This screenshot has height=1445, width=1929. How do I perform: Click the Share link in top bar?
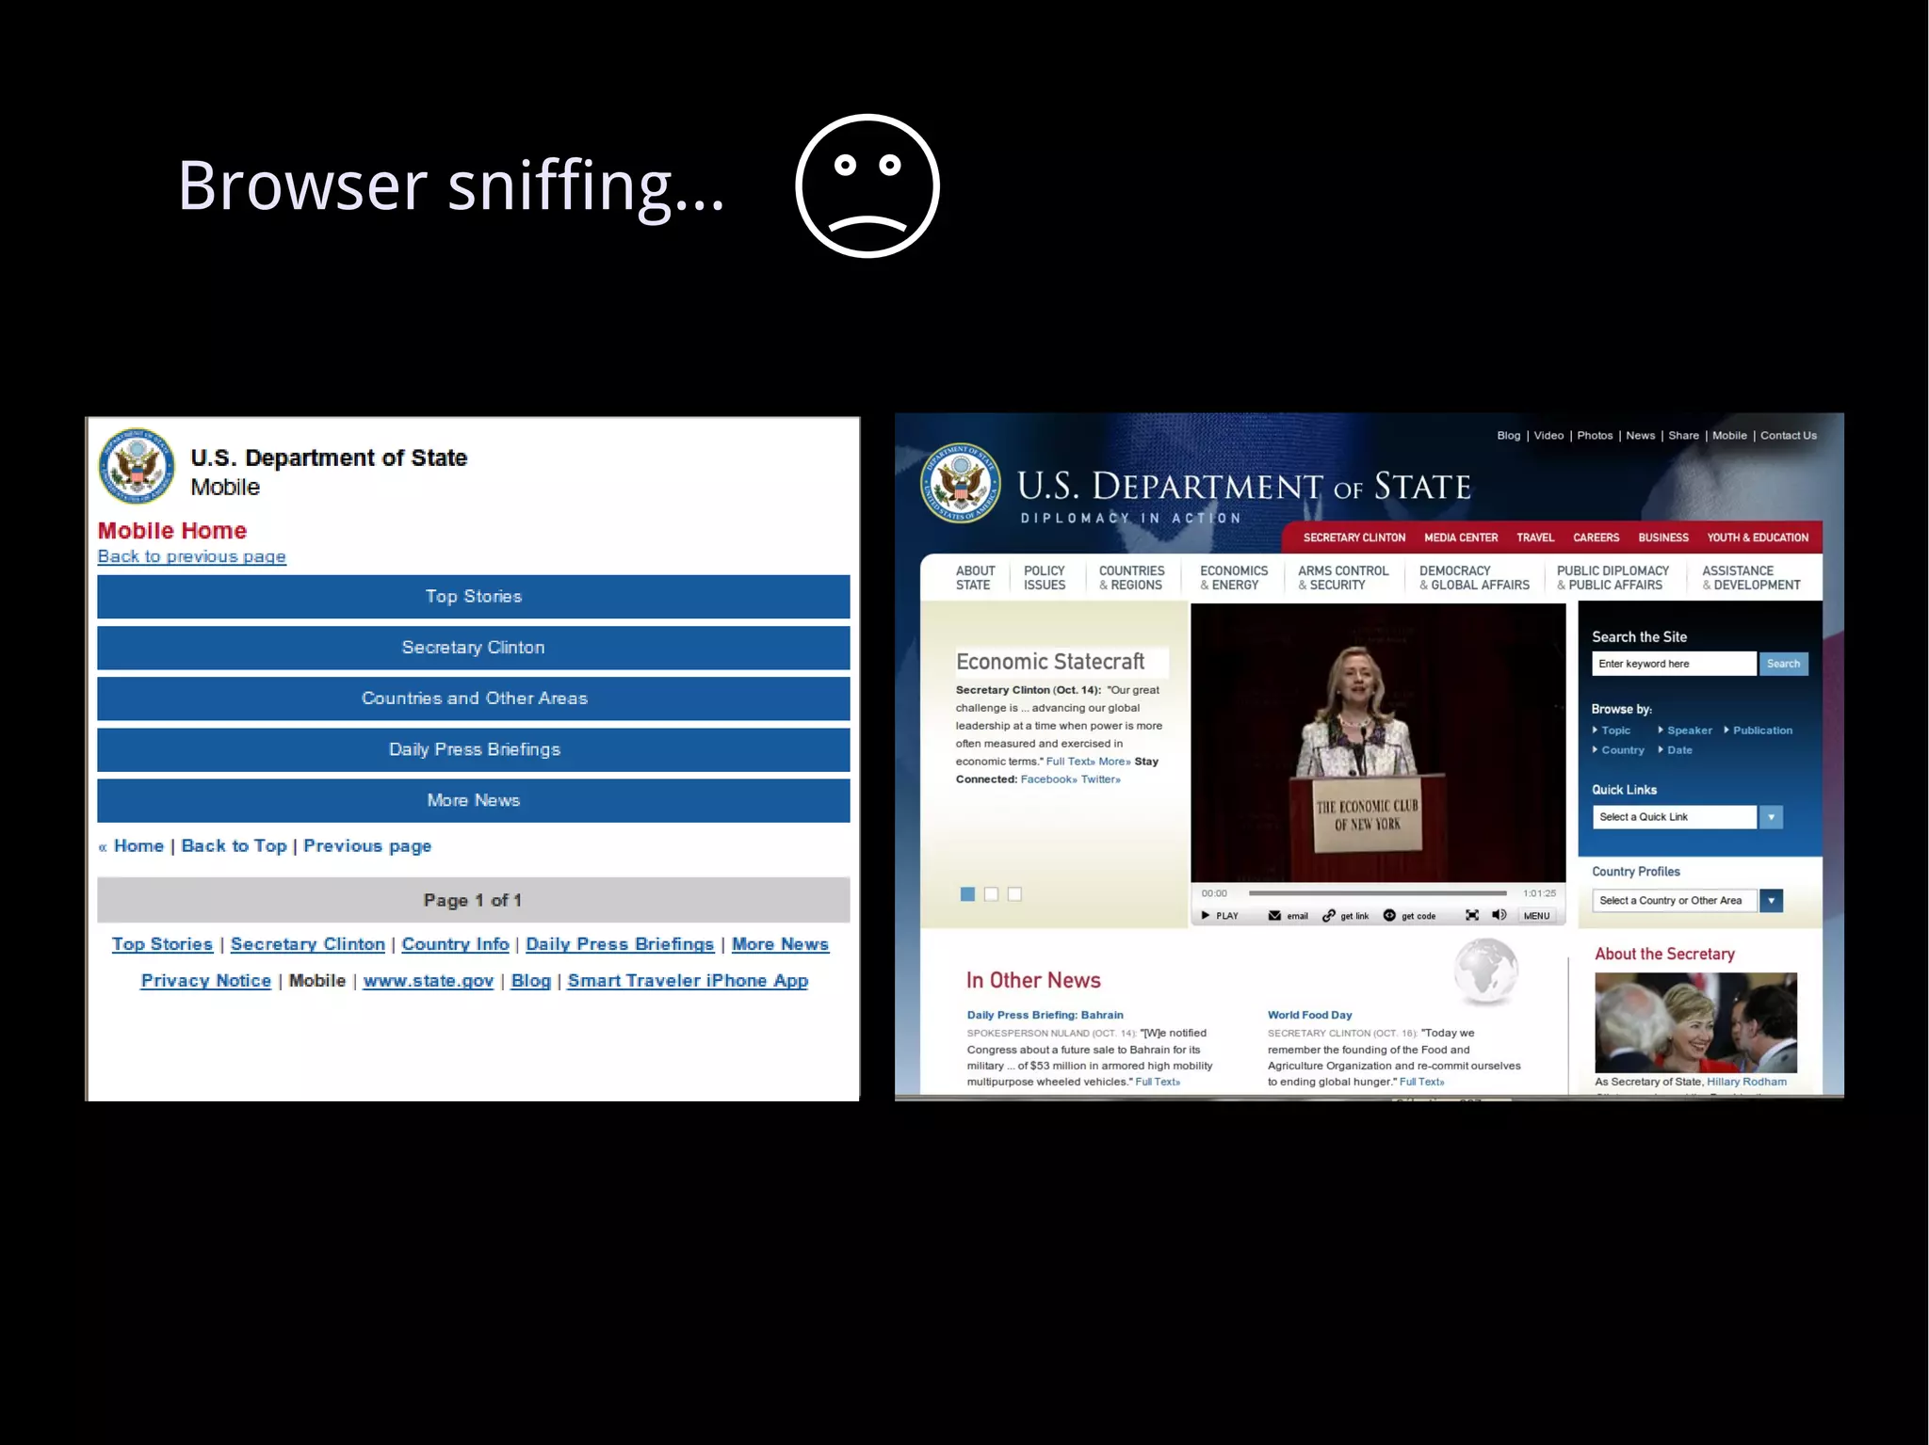tap(1683, 435)
